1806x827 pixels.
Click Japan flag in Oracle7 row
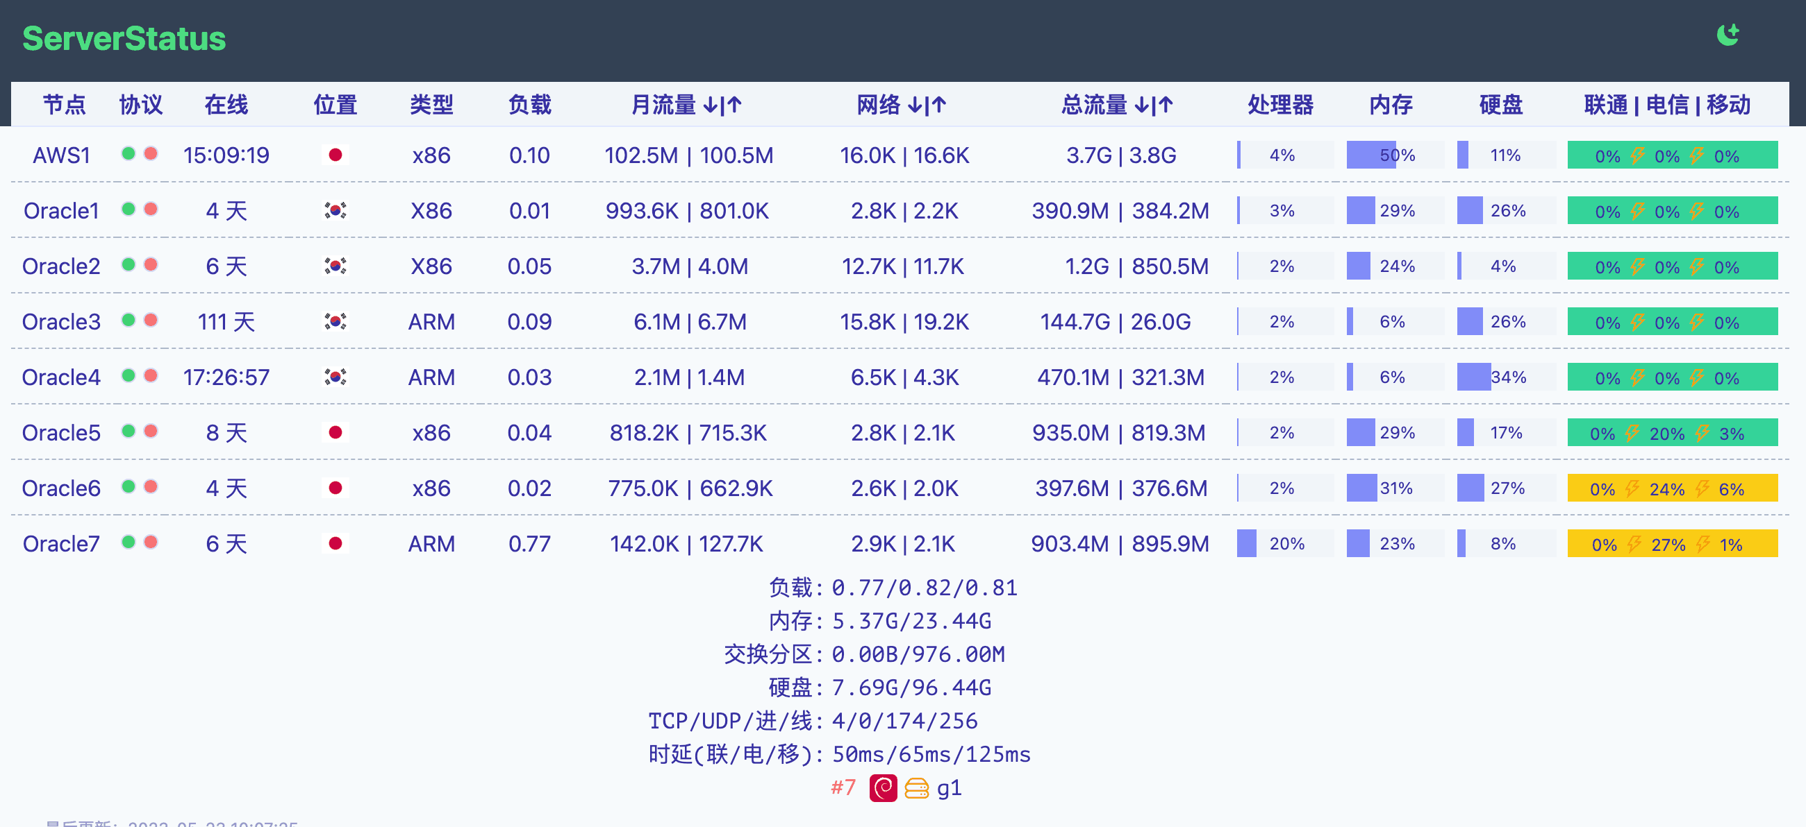coord(335,543)
